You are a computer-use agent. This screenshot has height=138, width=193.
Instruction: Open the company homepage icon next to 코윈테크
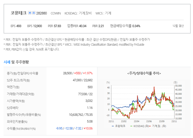30,13
